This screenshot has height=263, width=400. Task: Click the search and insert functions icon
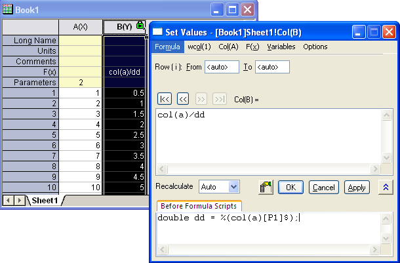[266, 187]
